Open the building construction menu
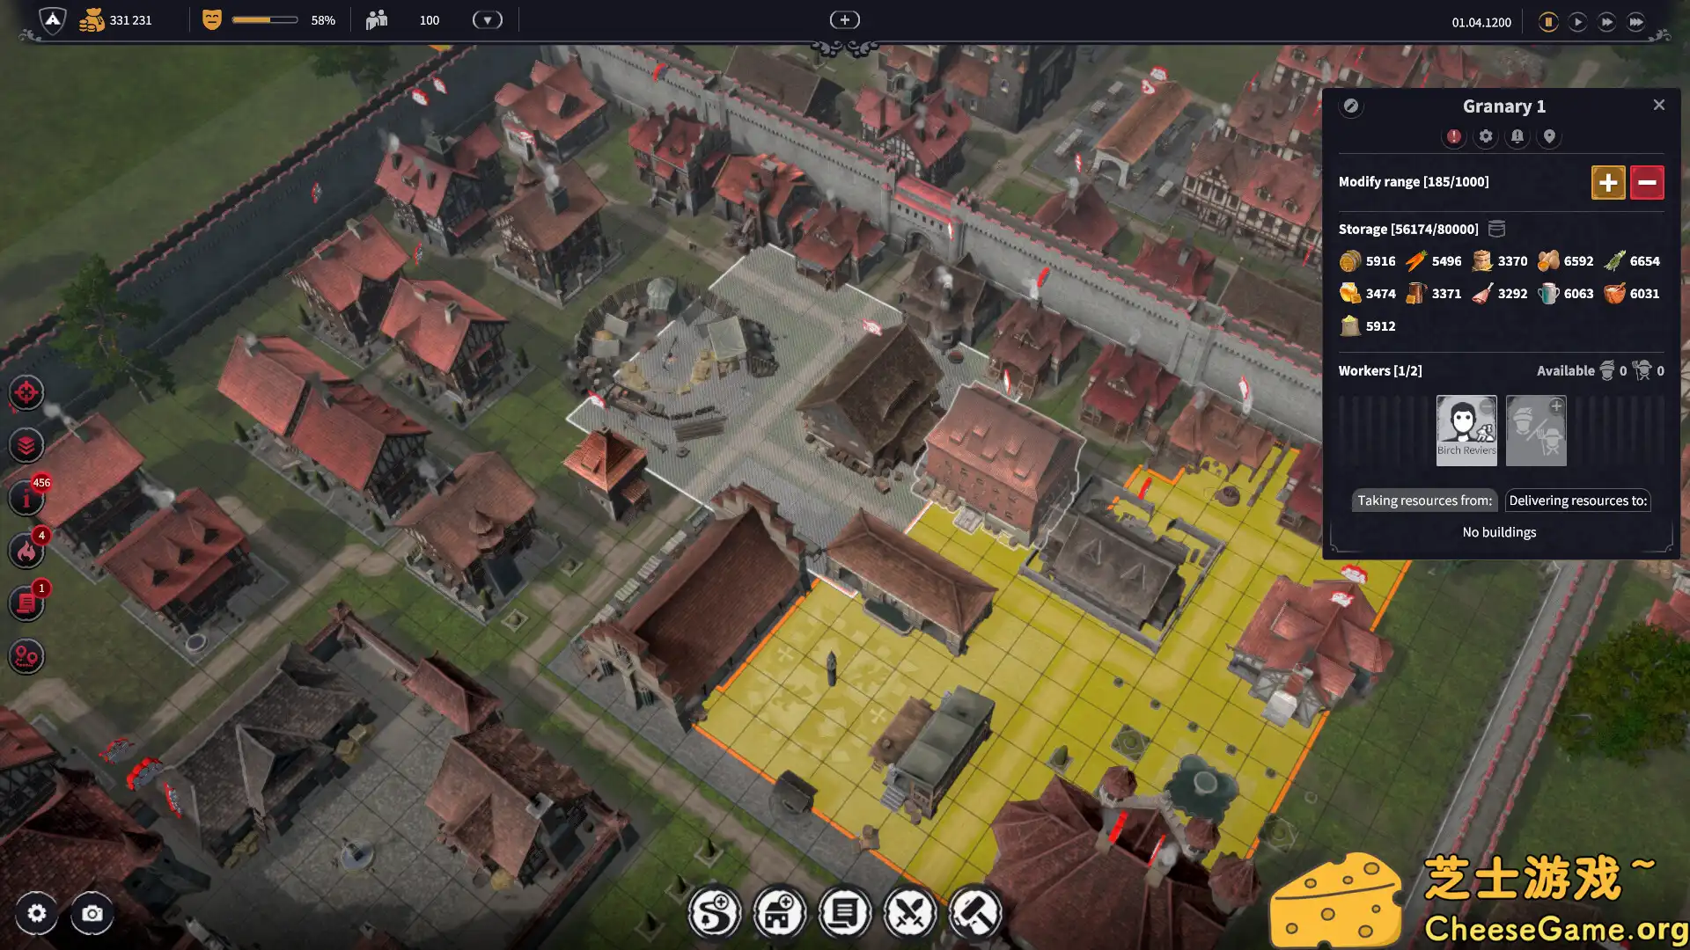Viewport: 1690px width, 950px height. 779,912
